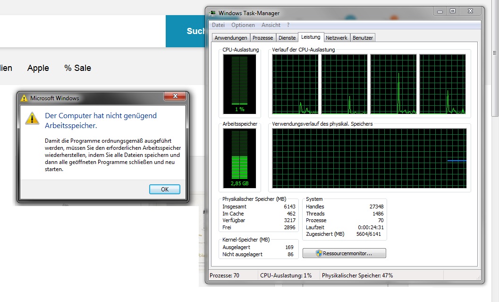
Task: Open the % Sale link on the webpage
Action: [77, 68]
